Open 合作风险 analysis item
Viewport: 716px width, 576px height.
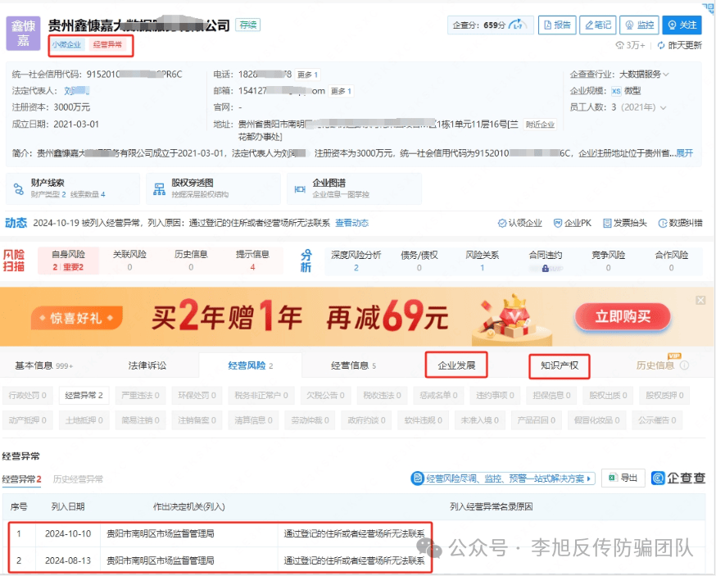click(671, 261)
